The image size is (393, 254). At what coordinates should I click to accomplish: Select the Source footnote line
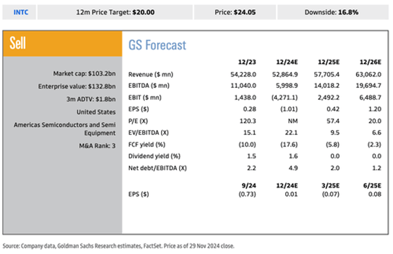(x=119, y=246)
